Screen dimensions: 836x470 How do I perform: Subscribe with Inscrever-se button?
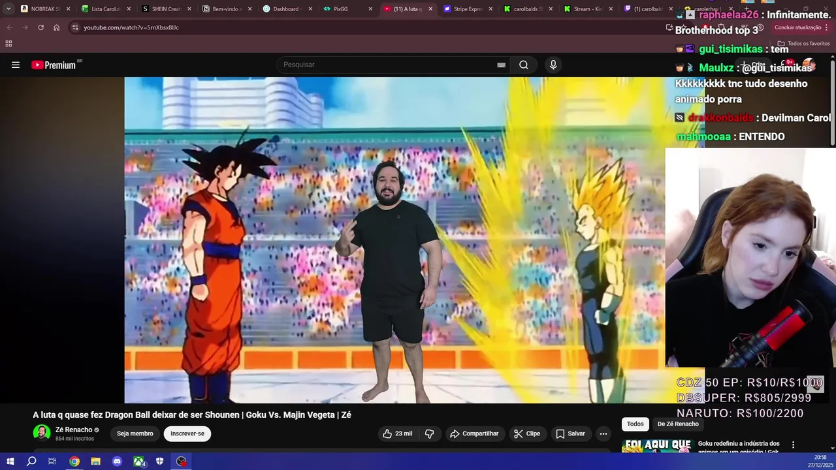coord(187,433)
